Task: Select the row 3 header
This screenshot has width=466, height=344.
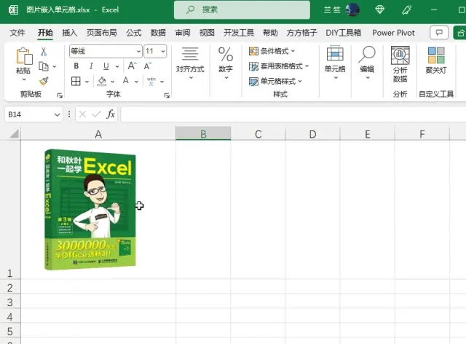Action: pos(10,302)
